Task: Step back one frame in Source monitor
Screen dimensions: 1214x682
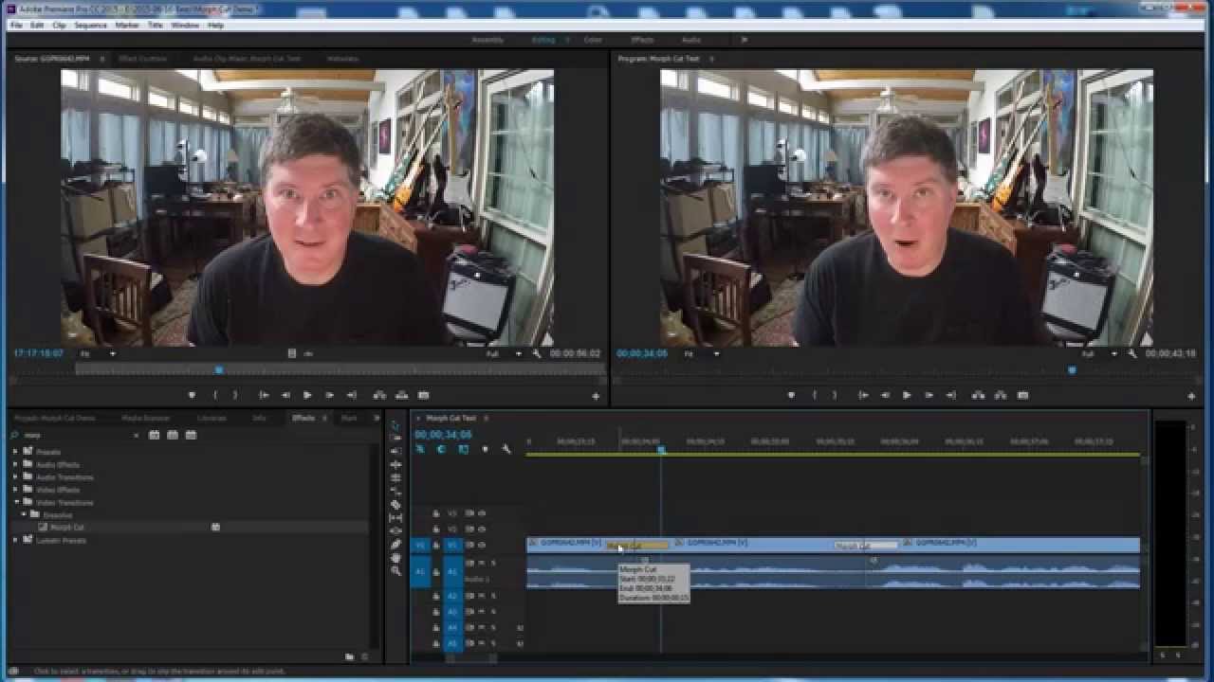Action: pyautogui.click(x=285, y=395)
